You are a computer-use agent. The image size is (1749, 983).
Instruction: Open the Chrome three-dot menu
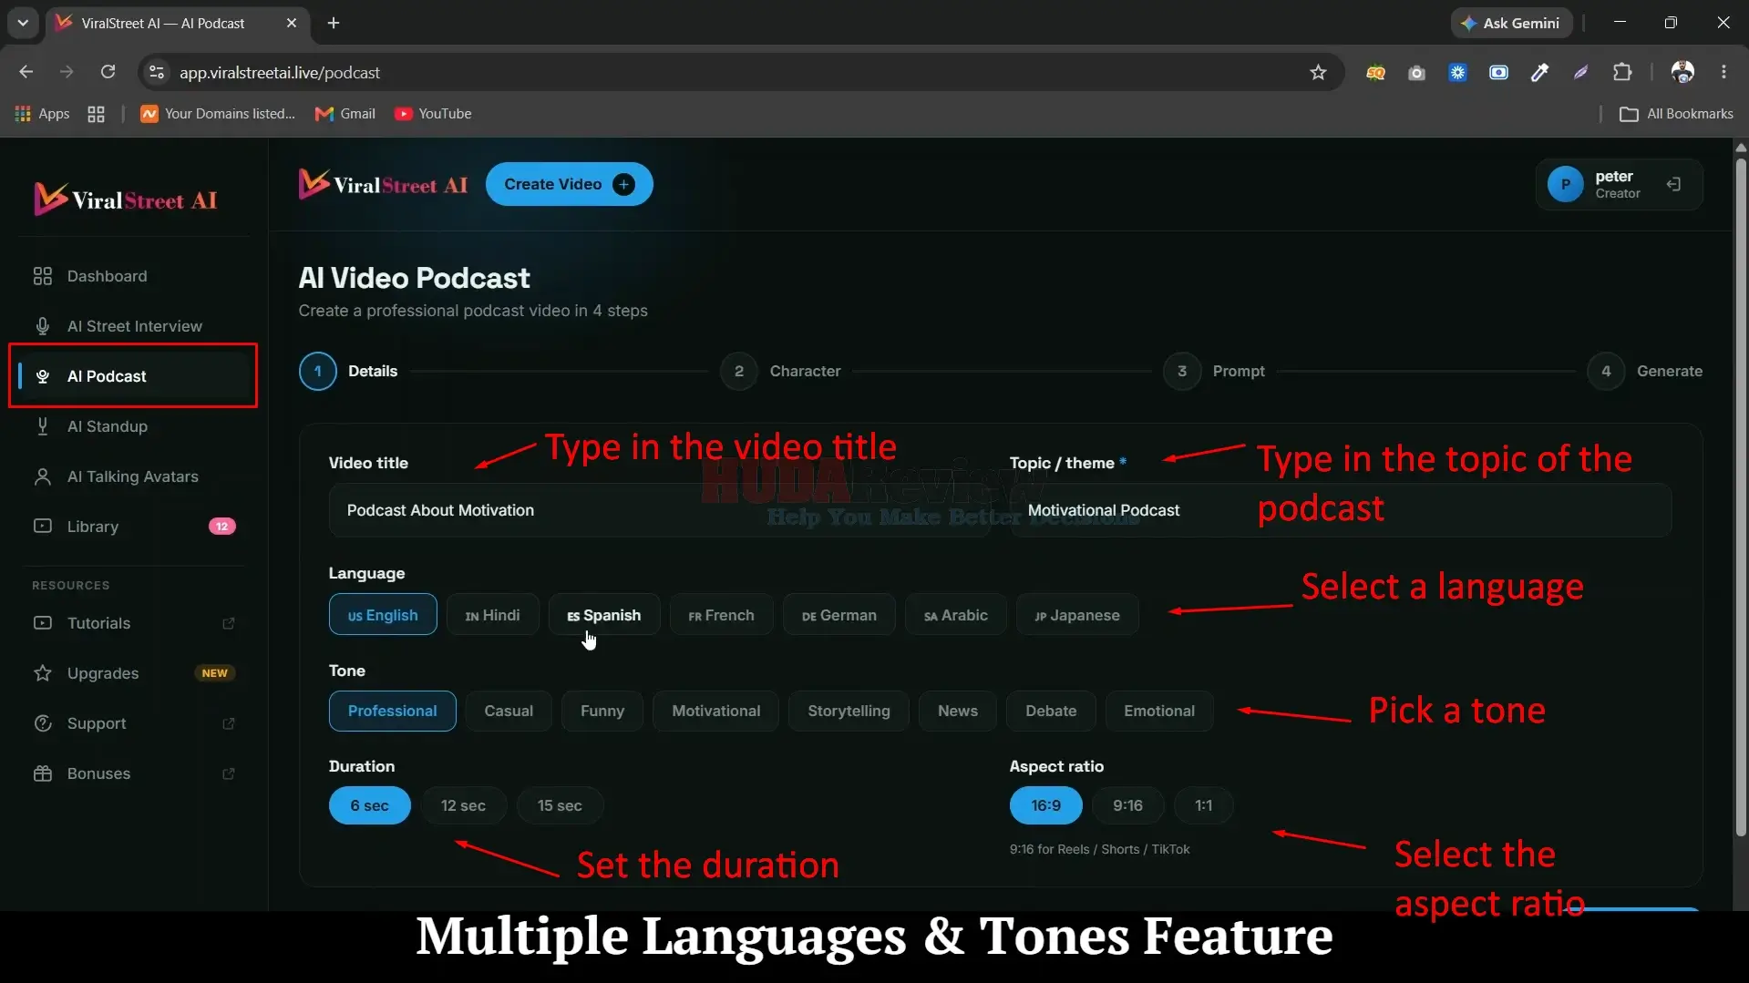[x=1723, y=72]
